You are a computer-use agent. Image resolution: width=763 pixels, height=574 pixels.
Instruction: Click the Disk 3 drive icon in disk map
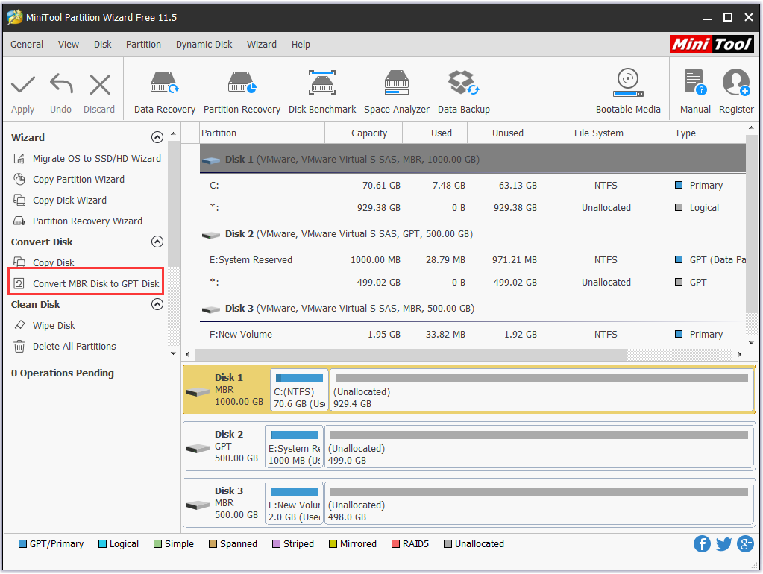point(198,505)
